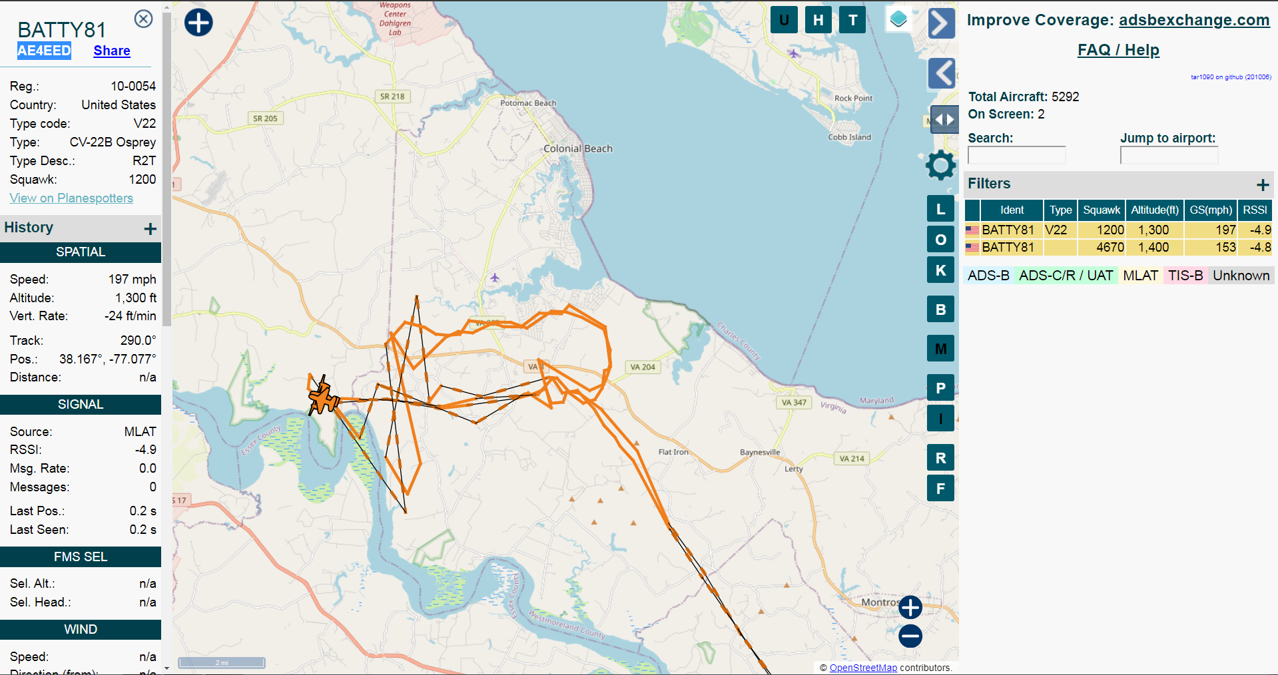Click the Share link
Viewport: 1278px width, 675px height.
[112, 51]
